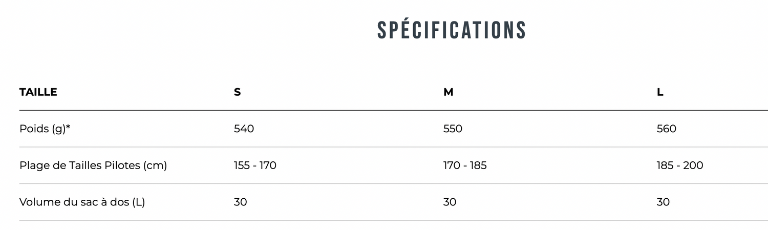Screen dimensions: 768x230
Task: Click the 560 weight value
Action: (x=666, y=129)
